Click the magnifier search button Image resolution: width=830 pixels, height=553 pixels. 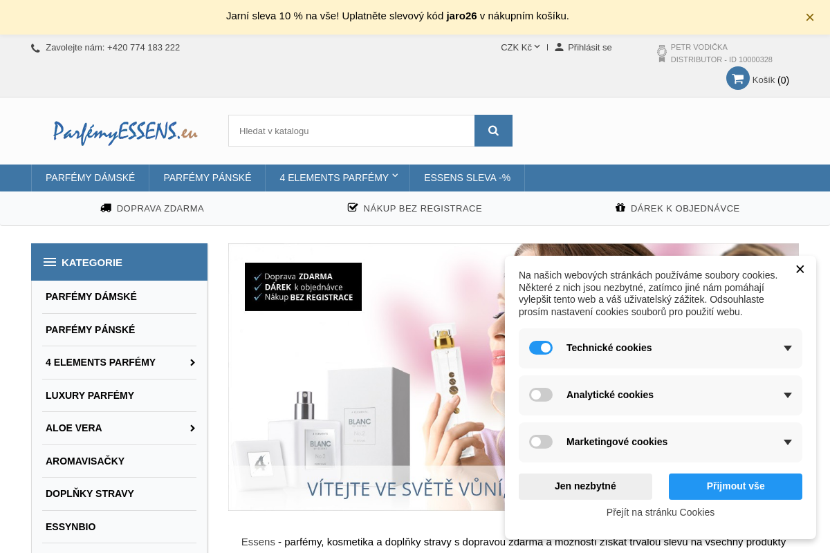click(493, 131)
